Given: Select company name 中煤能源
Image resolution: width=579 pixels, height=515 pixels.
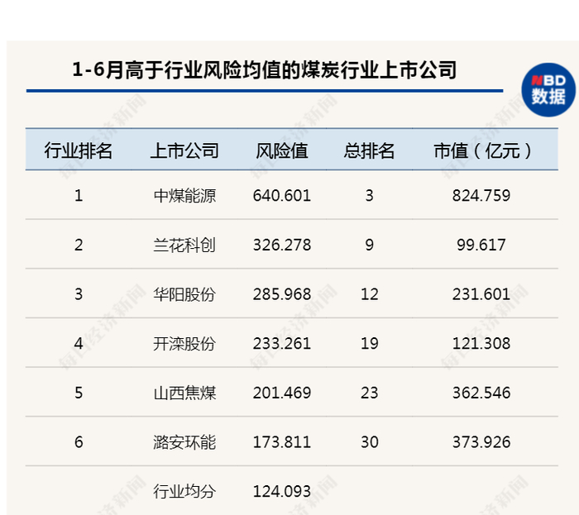Looking at the screenshot, I should click(184, 196).
